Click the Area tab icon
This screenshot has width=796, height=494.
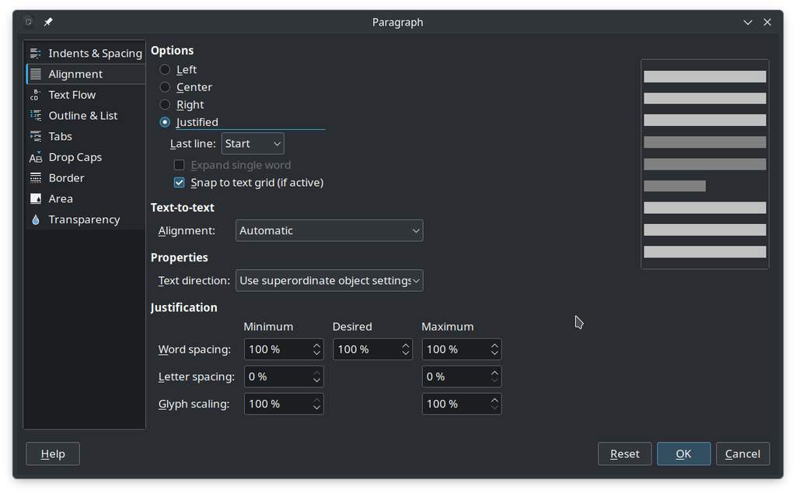[x=36, y=199]
